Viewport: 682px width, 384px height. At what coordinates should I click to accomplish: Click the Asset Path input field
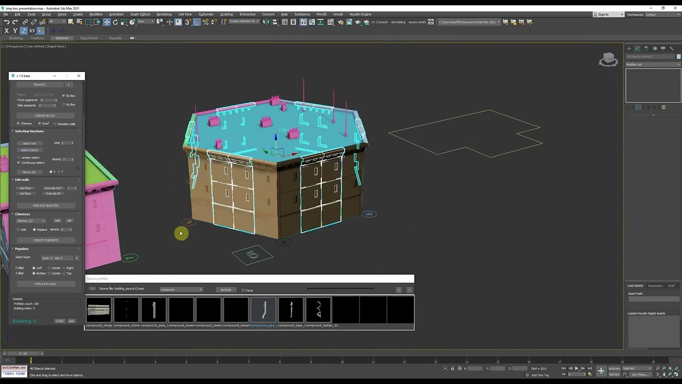click(x=653, y=299)
